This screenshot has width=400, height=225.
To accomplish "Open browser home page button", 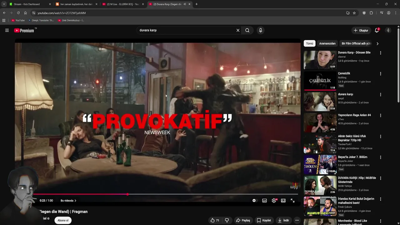I will click(25, 13).
